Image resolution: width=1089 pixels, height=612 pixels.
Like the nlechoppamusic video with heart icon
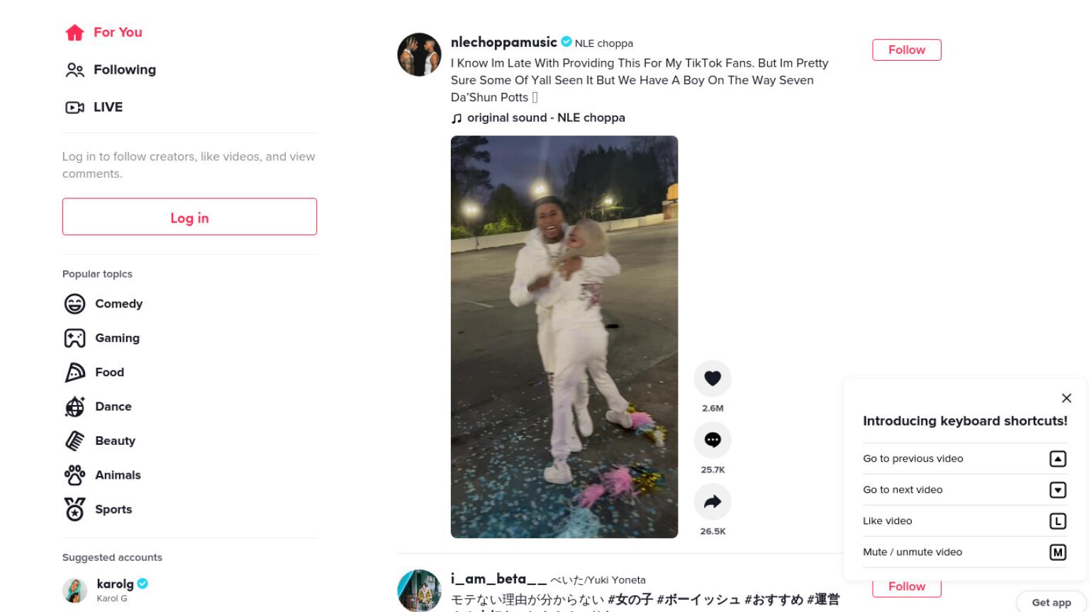coord(713,378)
